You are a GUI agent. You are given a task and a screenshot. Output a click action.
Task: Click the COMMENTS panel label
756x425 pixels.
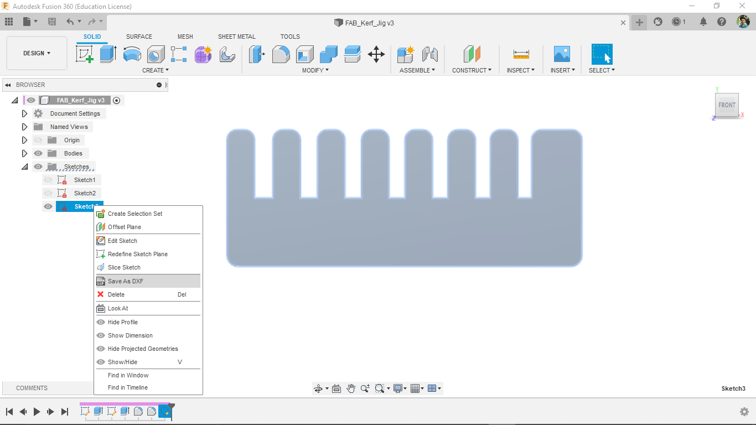tap(32, 388)
